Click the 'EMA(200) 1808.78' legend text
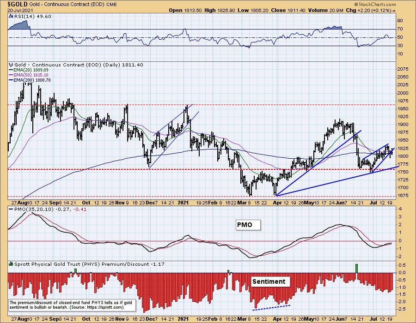Viewport: 416px width, 323px height. pyautogui.click(x=32, y=80)
